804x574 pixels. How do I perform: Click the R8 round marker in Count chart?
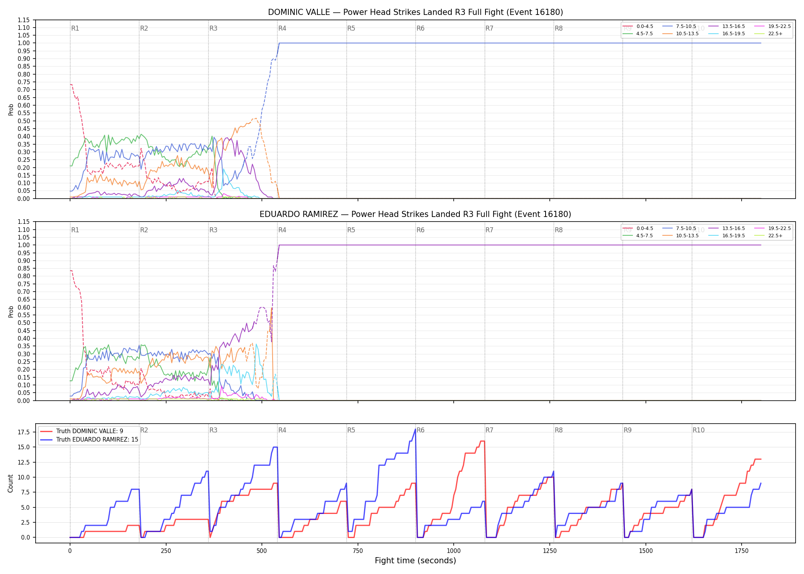point(559,430)
